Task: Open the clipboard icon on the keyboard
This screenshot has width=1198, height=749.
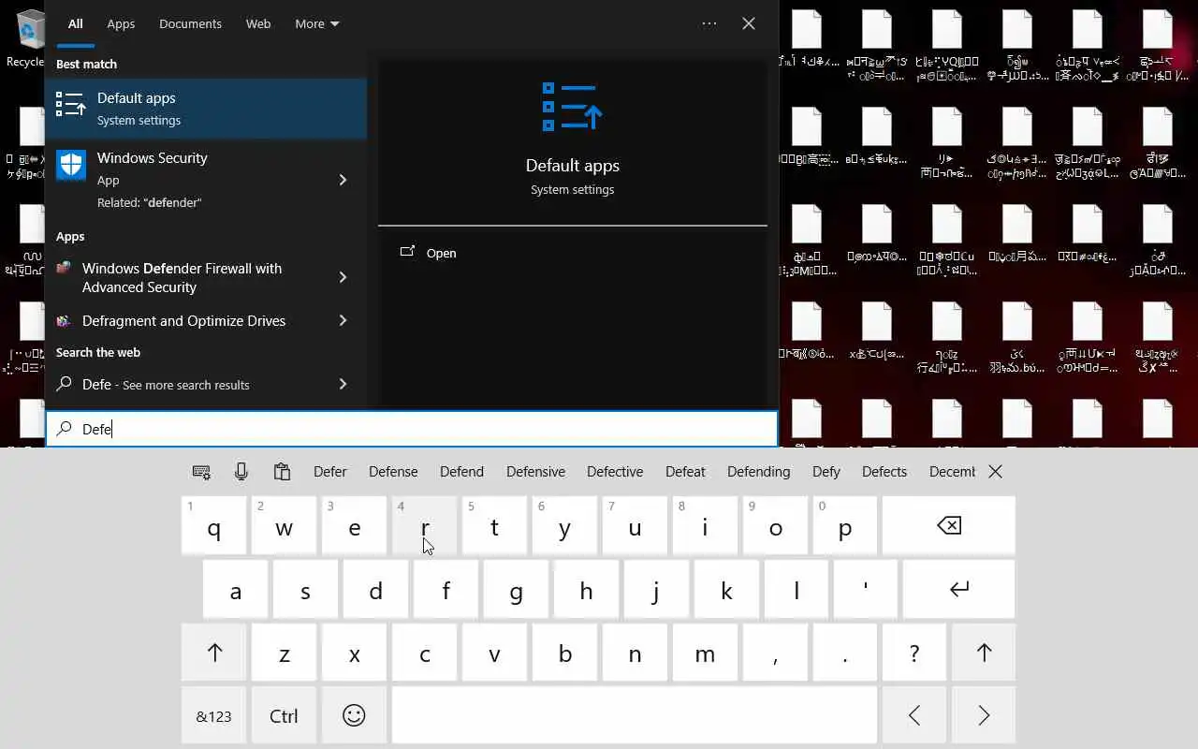Action: coord(282,472)
